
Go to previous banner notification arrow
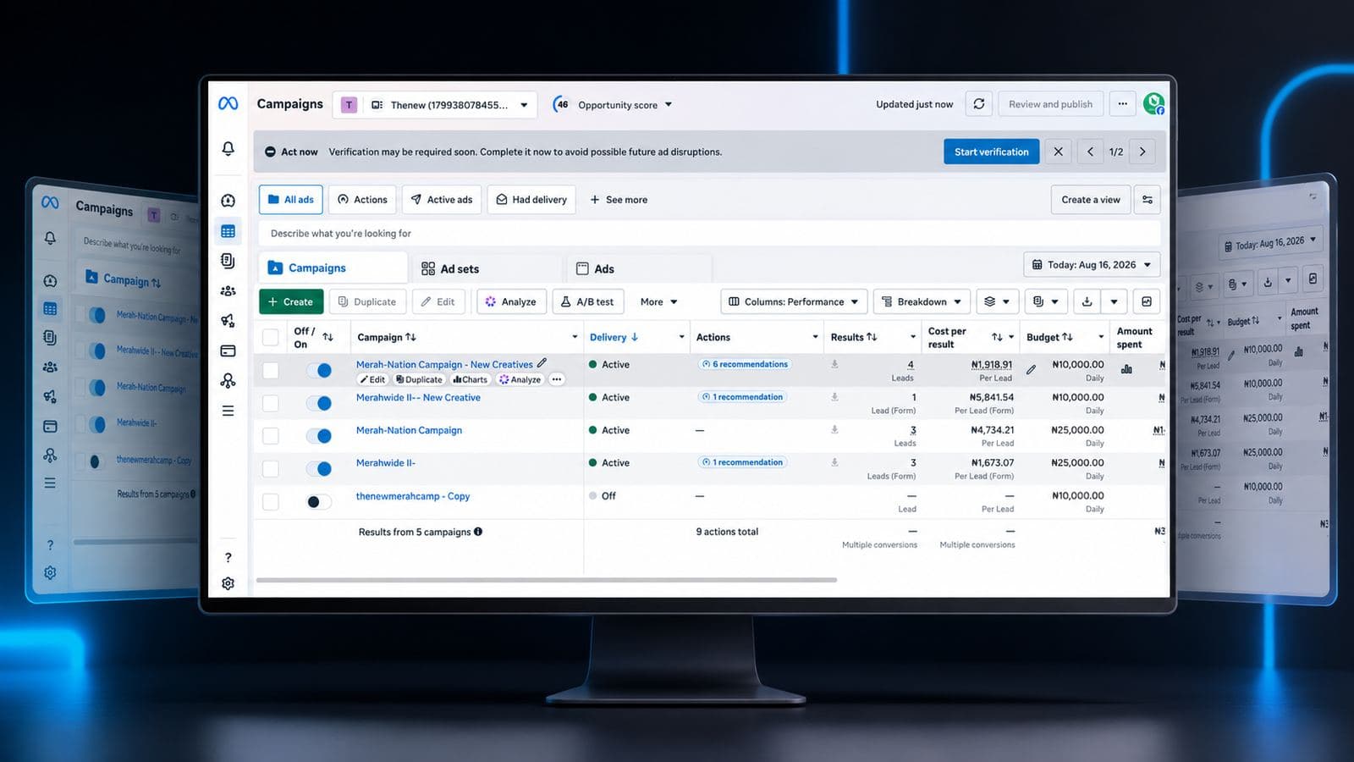(x=1090, y=152)
